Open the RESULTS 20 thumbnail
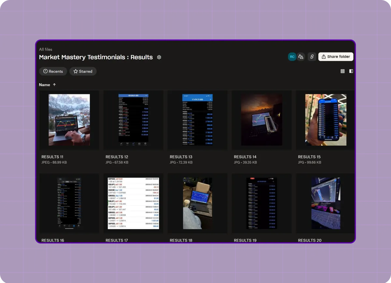Screen dimensions: 391x283 coord(326,203)
